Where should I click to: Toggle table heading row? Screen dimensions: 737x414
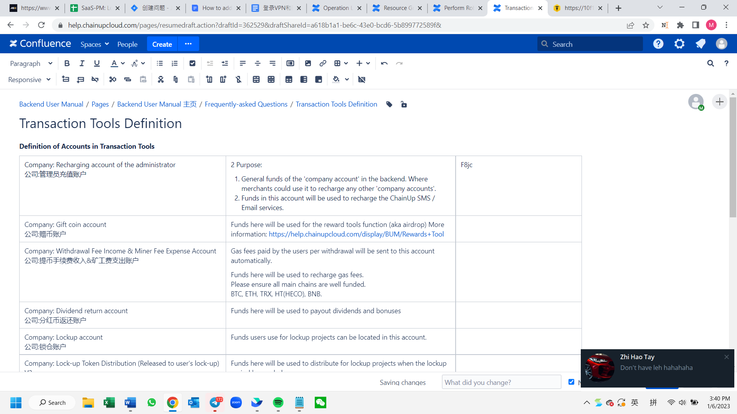[289, 79]
